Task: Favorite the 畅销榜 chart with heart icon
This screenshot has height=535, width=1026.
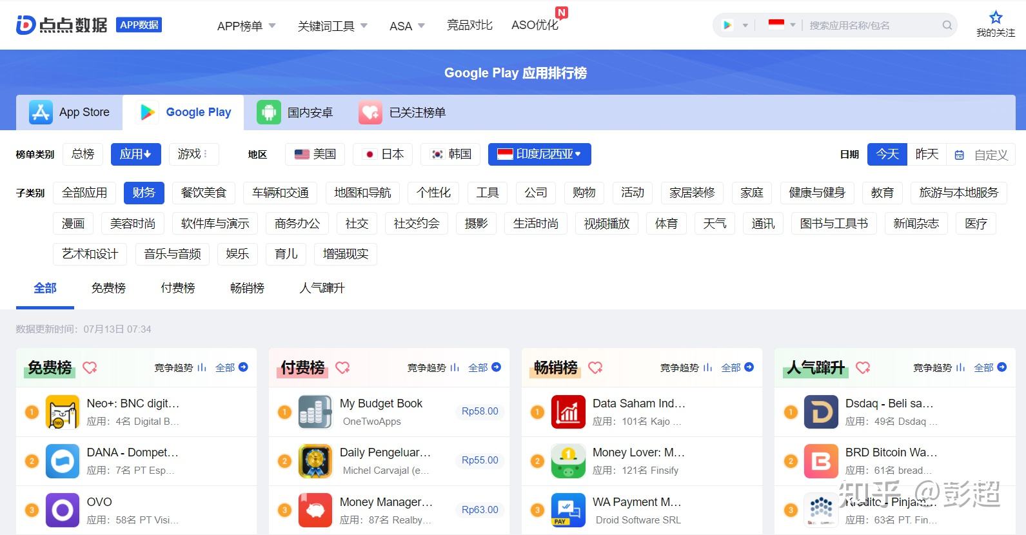Action: coord(595,367)
